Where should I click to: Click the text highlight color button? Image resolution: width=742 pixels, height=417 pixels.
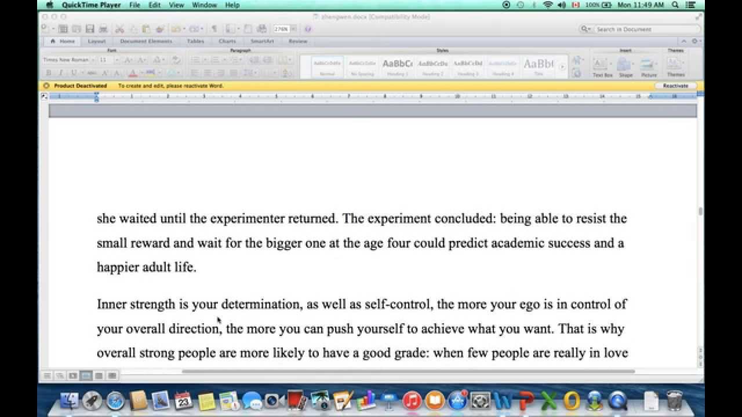pyautogui.click(x=150, y=73)
